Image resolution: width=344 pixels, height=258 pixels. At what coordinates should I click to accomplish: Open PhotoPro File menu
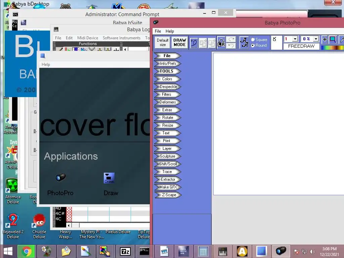click(x=158, y=31)
